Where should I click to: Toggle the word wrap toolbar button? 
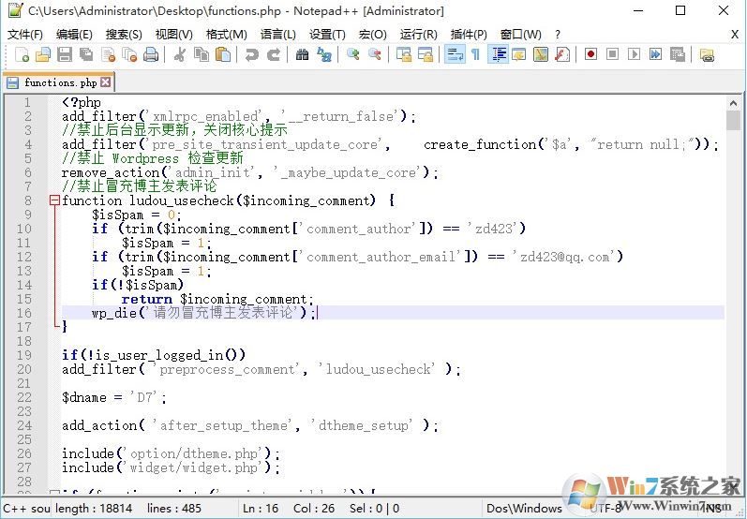pyautogui.click(x=454, y=55)
